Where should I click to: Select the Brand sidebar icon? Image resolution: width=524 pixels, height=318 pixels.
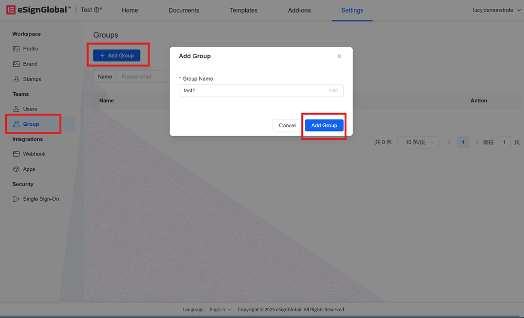[16, 64]
